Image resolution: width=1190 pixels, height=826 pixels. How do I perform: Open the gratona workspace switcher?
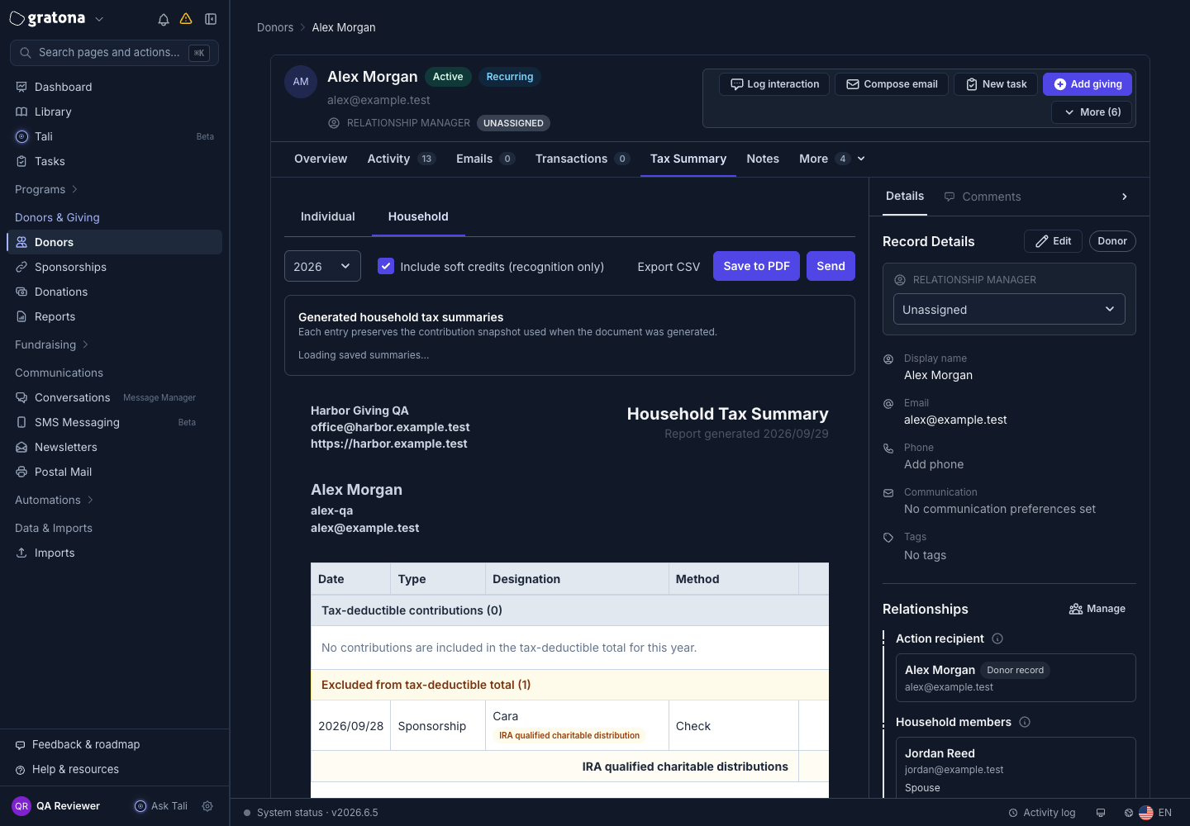(x=57, y=19)
